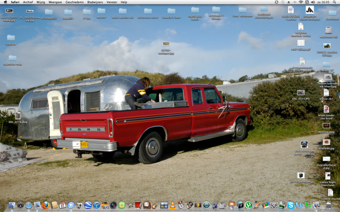Select isabelle's ipod folder
The height and width of the screenshot is (212, 340).
171,11
